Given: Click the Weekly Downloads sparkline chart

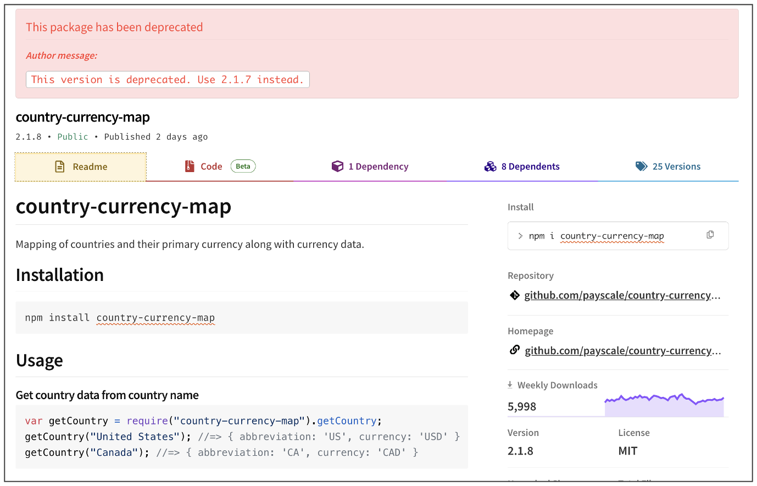Looking at the screenshot, I should [x=664, y=406].
